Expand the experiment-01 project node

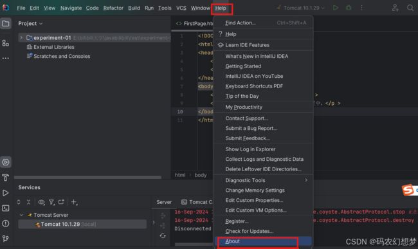click(21, 37)
